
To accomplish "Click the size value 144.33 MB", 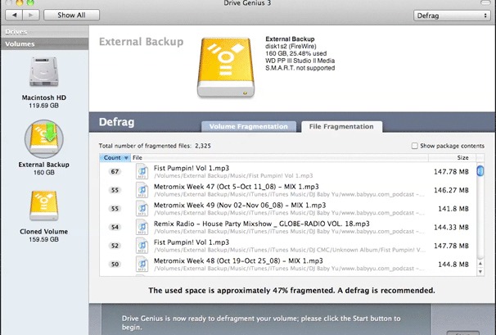I will coord(451,228).
